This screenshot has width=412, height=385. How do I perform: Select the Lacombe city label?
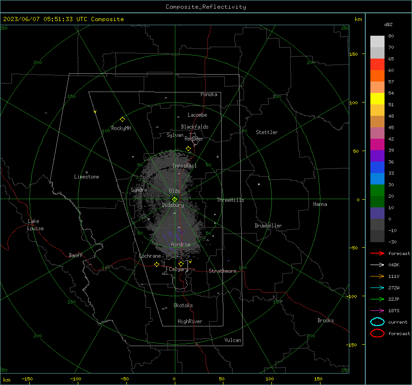pyautogui.click(x=197, y=115)
